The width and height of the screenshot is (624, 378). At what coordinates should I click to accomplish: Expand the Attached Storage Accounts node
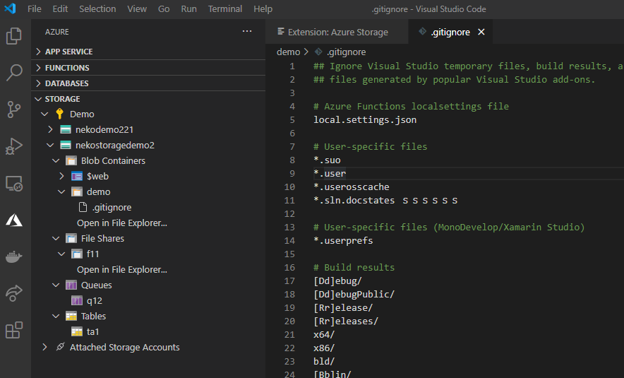pos(124,347)
